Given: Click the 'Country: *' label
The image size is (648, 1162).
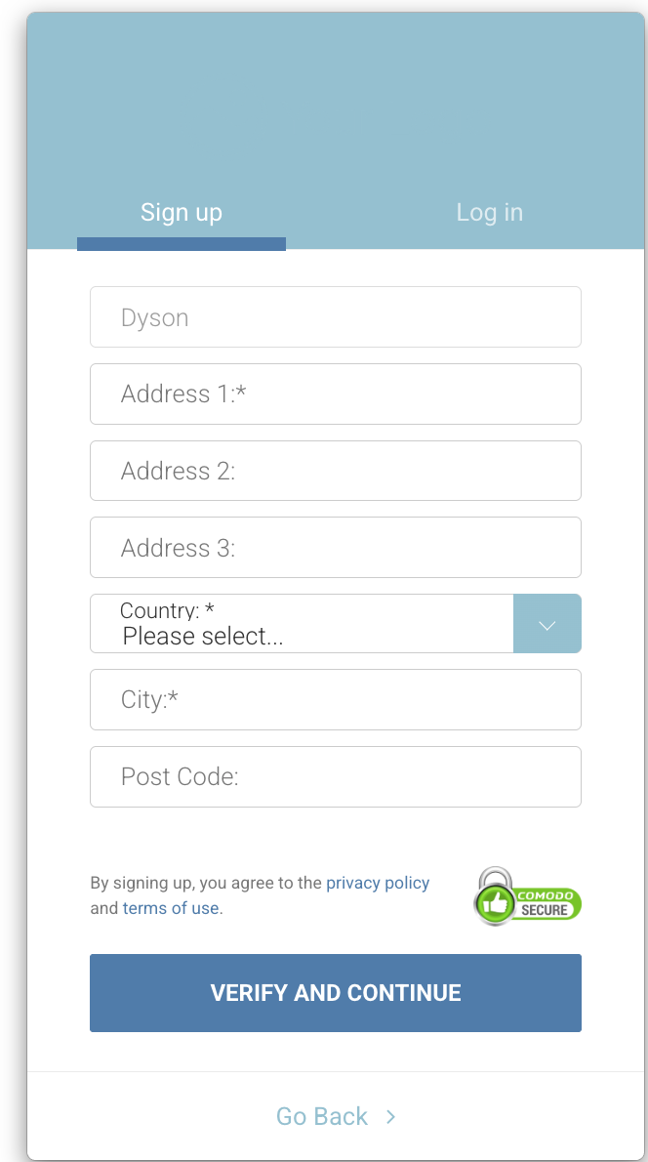Looking at the screenshot, I should coord(167,610).
